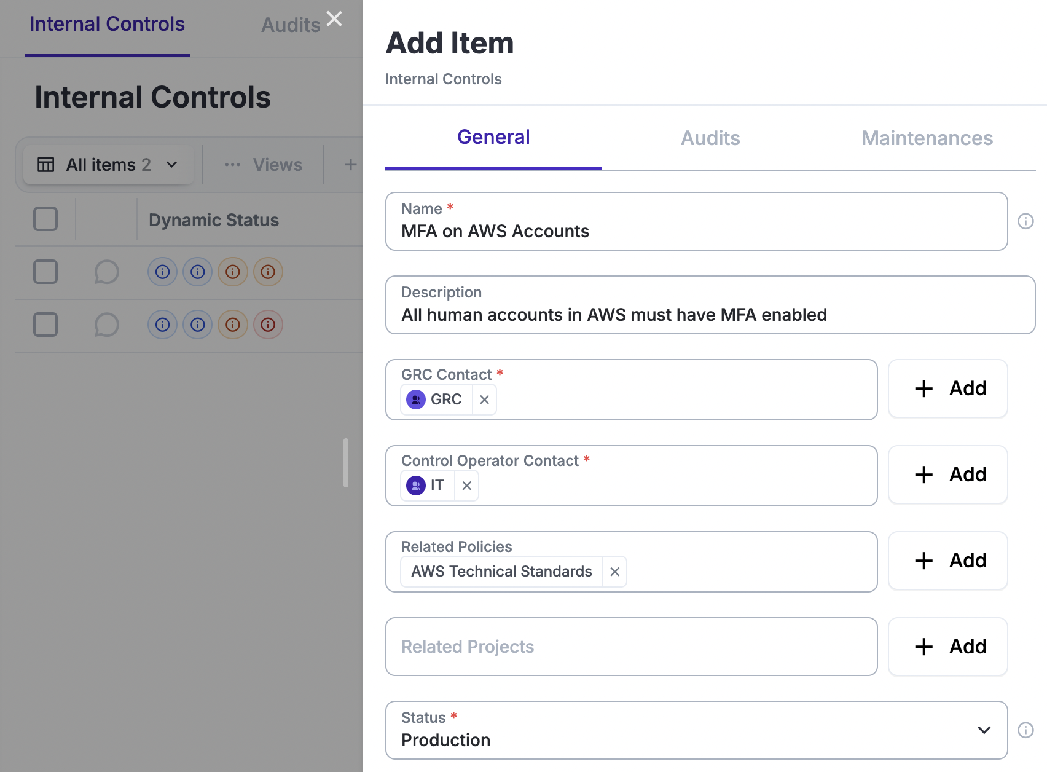Open the Views options menu
The width and height of the screenshot is (1047, 772).
[264, 165]
